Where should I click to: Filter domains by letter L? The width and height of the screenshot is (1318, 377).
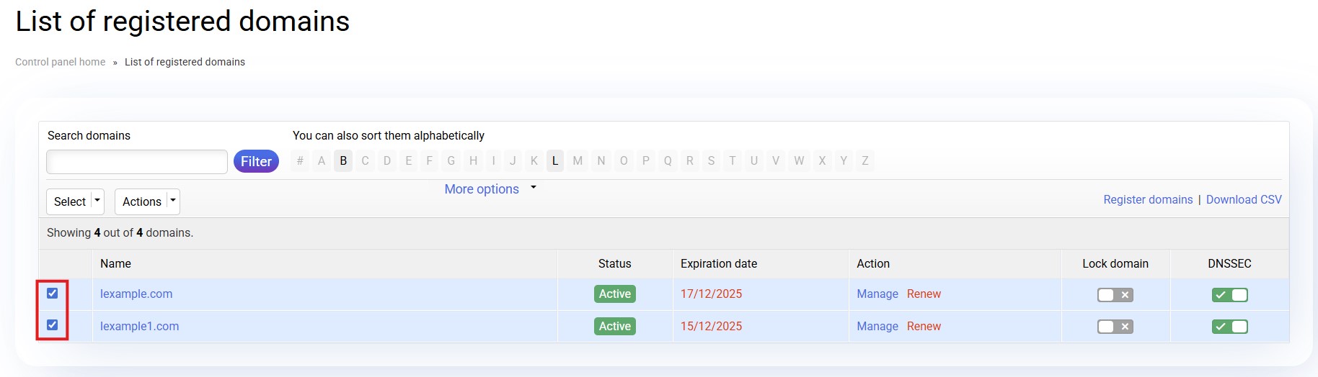(x=554, y=160)
